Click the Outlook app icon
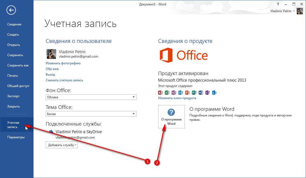This screenshot has height=178, width=306. (x=181, y=93)
